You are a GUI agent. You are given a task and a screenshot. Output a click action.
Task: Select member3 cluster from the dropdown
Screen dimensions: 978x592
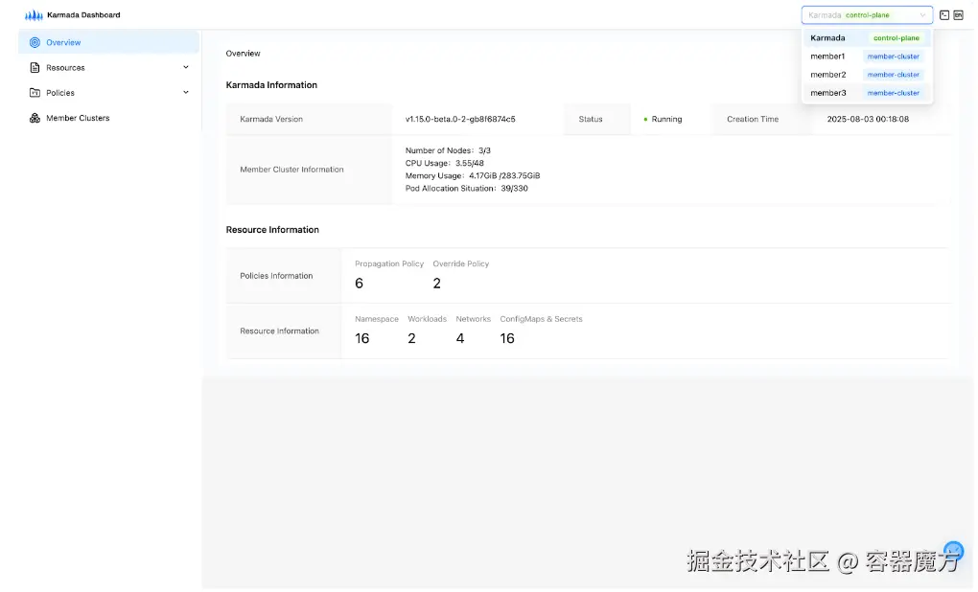(867, 93)
